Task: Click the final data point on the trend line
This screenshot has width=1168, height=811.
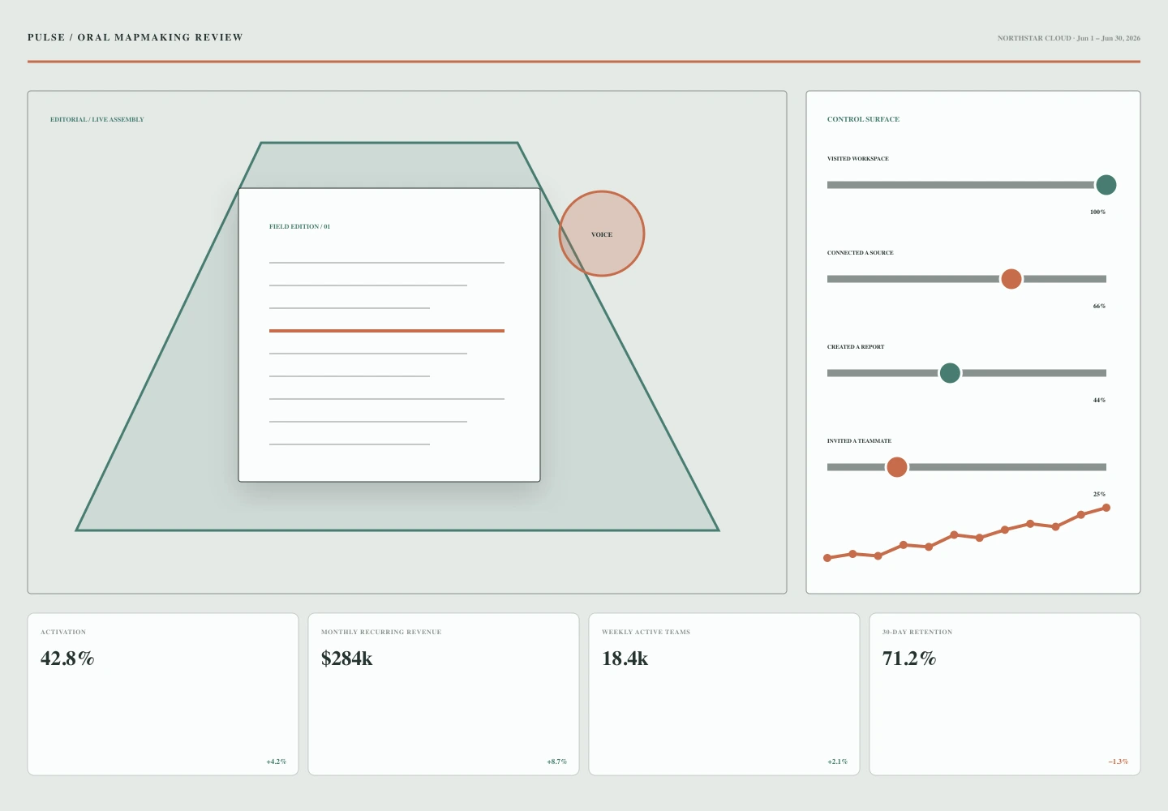Action: click(x=1106, y=508)
